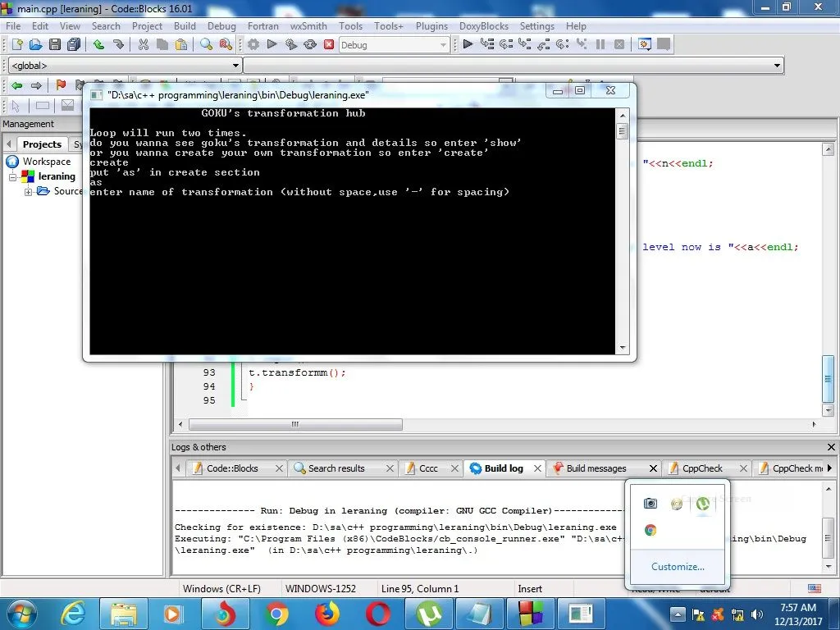Switch to the Search results tab
840x630 pixels.
pos(336,468)
